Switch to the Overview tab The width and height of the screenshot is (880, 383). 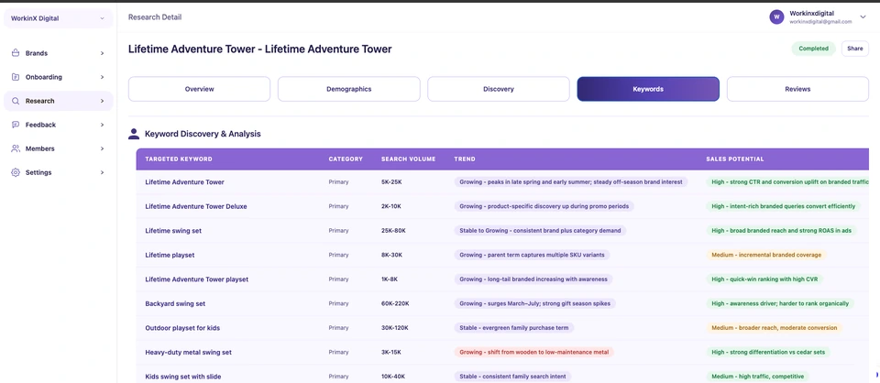click(x=199, y=89)
